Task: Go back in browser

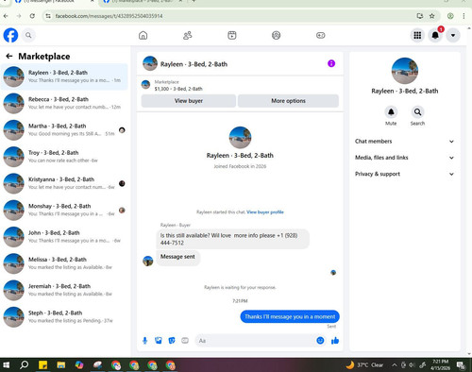Action: [6, 16]
